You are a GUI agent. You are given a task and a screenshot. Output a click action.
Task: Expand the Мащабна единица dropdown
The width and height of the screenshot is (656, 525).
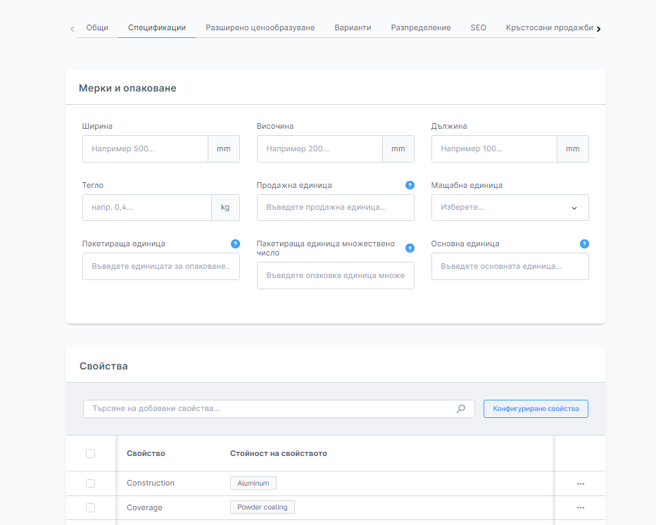[510, 208]
